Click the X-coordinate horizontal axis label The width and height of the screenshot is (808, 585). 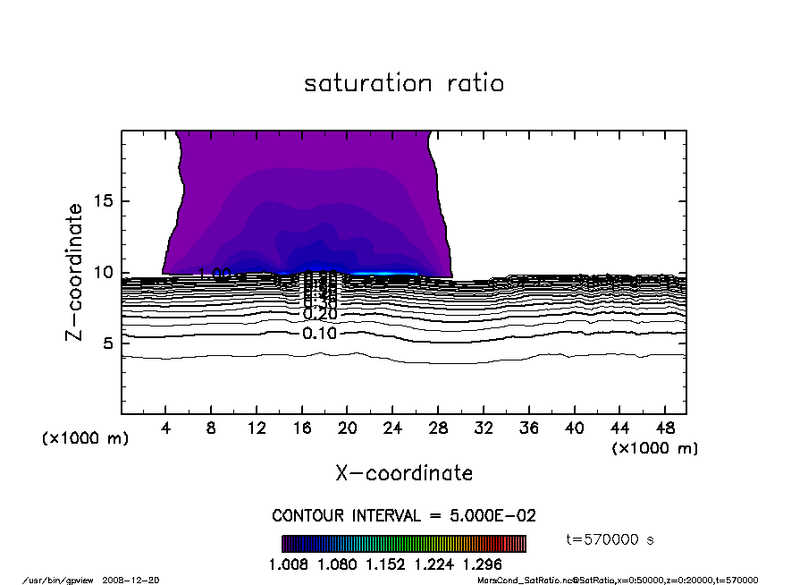point(404,473)
